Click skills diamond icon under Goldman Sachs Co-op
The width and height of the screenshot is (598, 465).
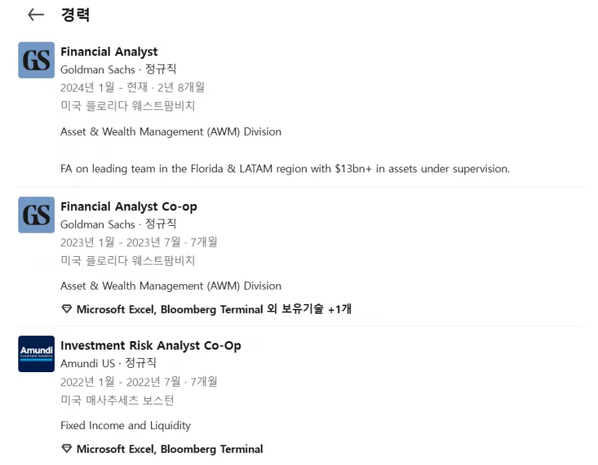(67, 309)
